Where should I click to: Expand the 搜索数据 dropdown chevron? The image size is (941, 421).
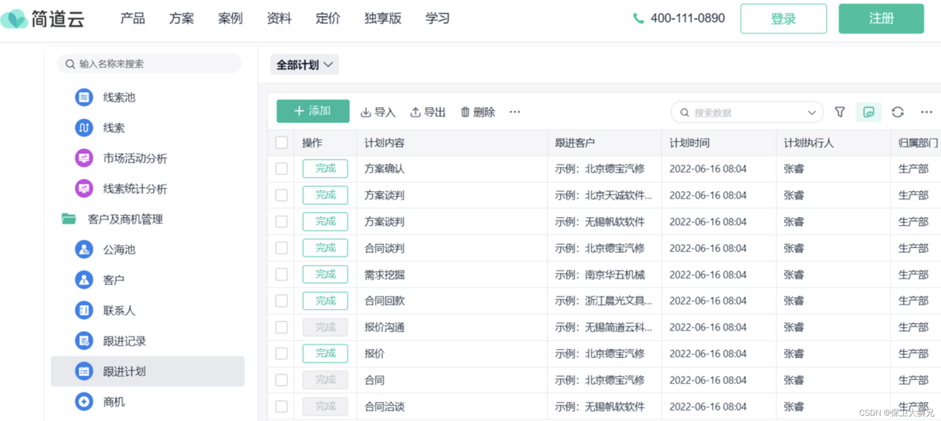pyautogui.click(x=812, y=113)
